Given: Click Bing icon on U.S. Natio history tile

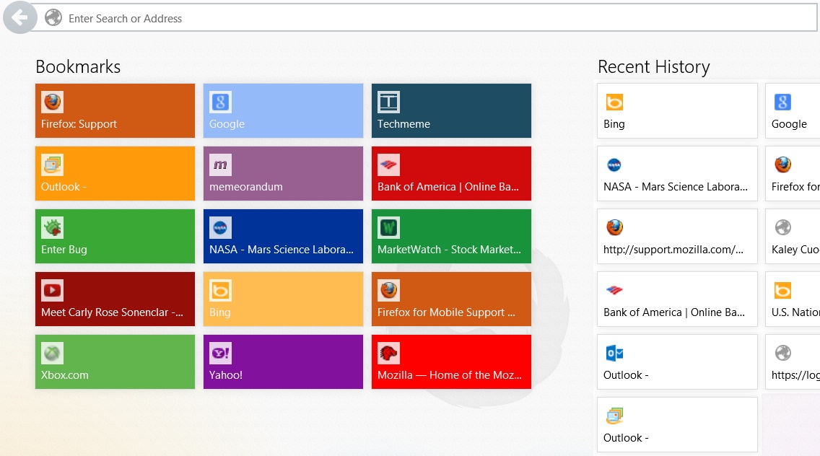Looking at the screenshot, I should point(783,290).
